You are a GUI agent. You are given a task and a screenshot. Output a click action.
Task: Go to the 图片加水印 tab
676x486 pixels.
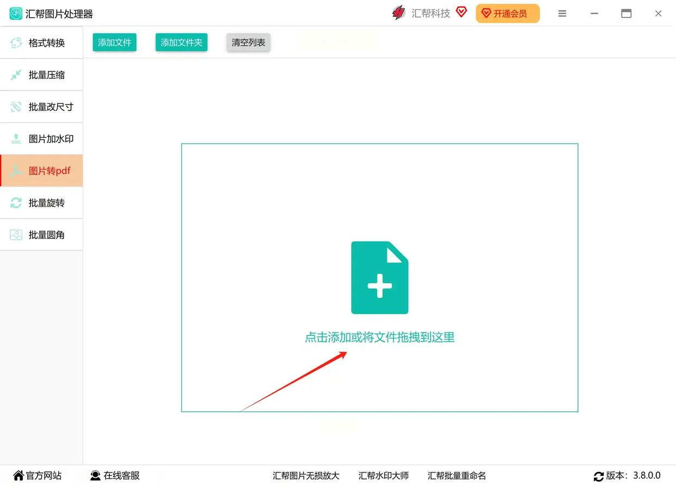pyautogui.click(x=41, y=139)
